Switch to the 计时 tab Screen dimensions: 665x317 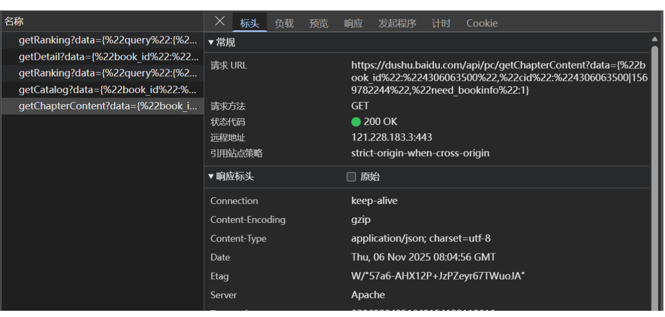441,23
